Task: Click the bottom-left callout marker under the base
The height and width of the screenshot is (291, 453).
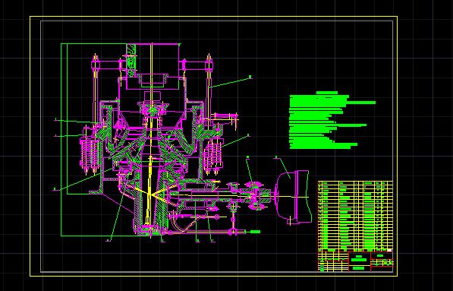Action: (x=108, y=240)
